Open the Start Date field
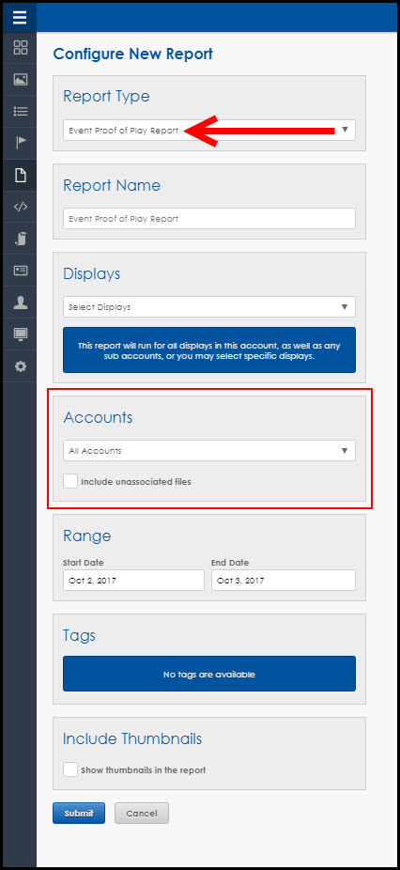400x870 pixels. click(x=133, y=581)
